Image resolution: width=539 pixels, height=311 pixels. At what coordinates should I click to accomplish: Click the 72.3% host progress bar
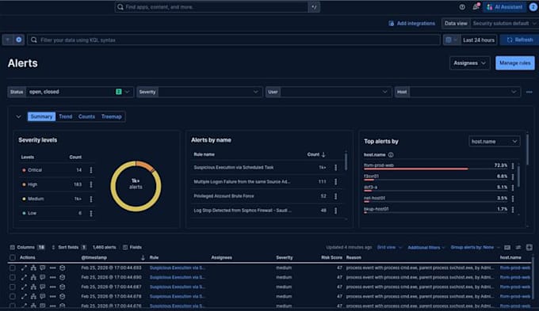pyautogui.click(x=435, y=169)
